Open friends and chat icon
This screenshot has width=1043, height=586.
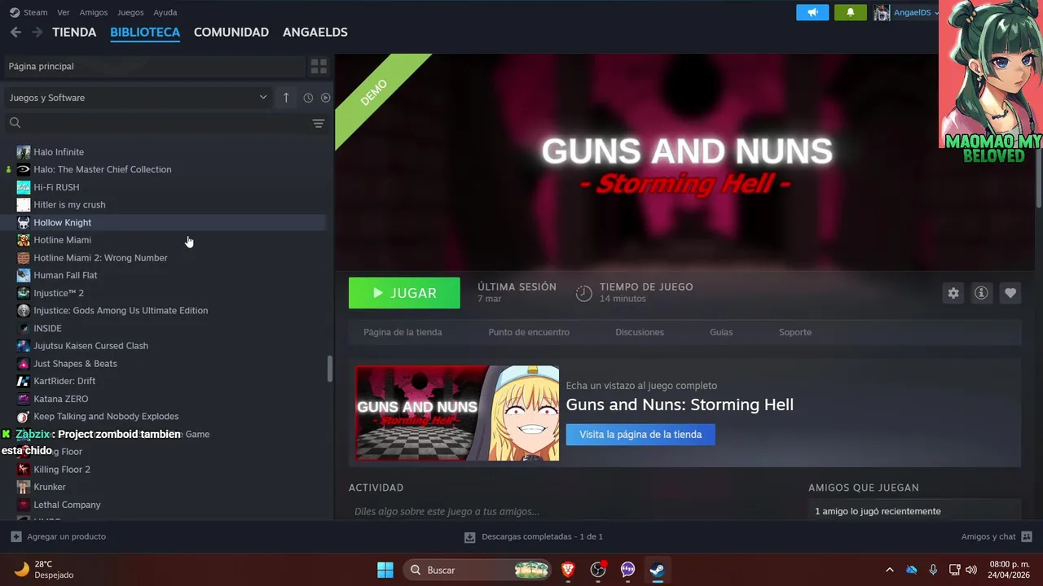(x=1027, y=536)
